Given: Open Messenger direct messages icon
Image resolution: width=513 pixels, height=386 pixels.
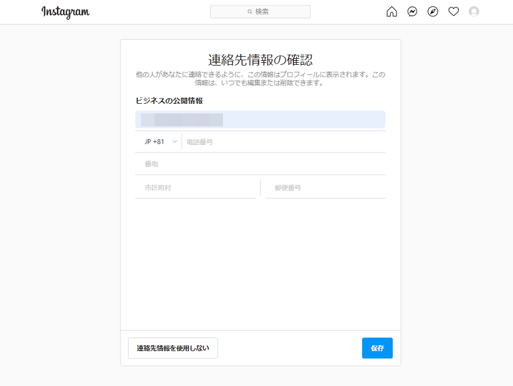Looking at the screenshot, I should [x=412, y=12].
